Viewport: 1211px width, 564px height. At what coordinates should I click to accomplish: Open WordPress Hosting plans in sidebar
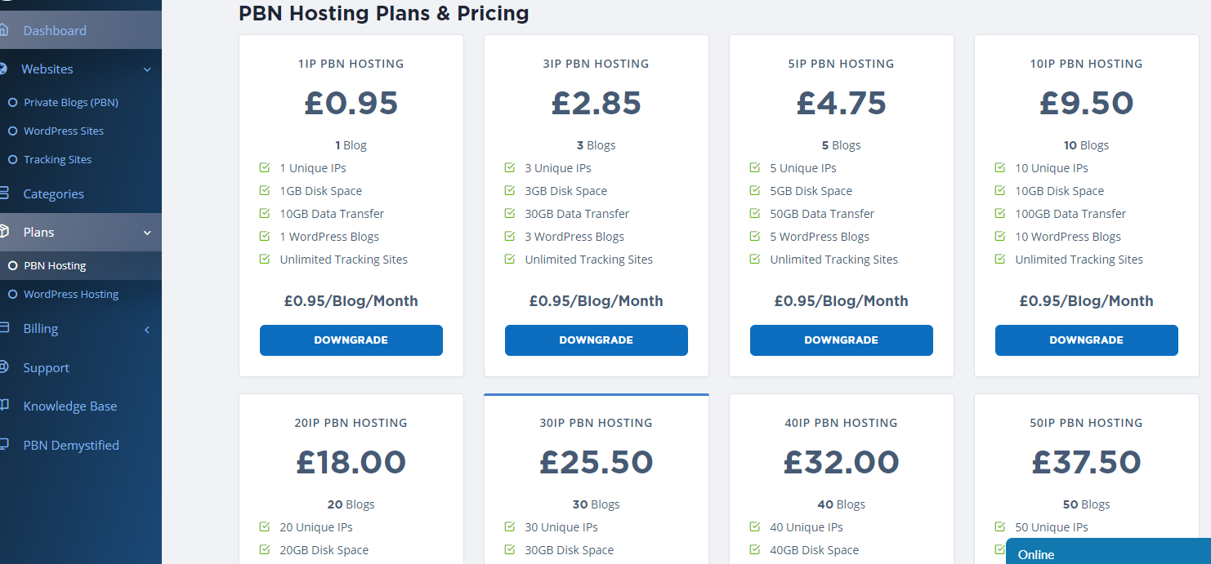(x=71, y=295)
